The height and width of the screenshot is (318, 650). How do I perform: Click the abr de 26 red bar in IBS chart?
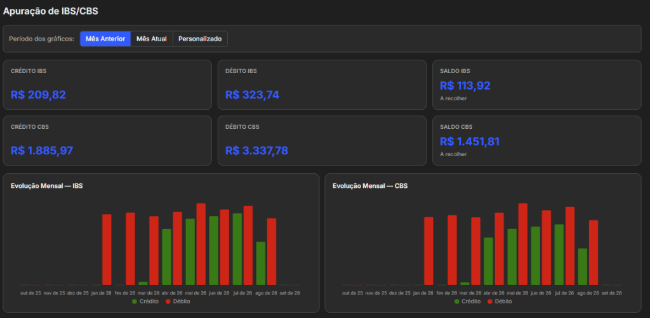pos(178,248)
